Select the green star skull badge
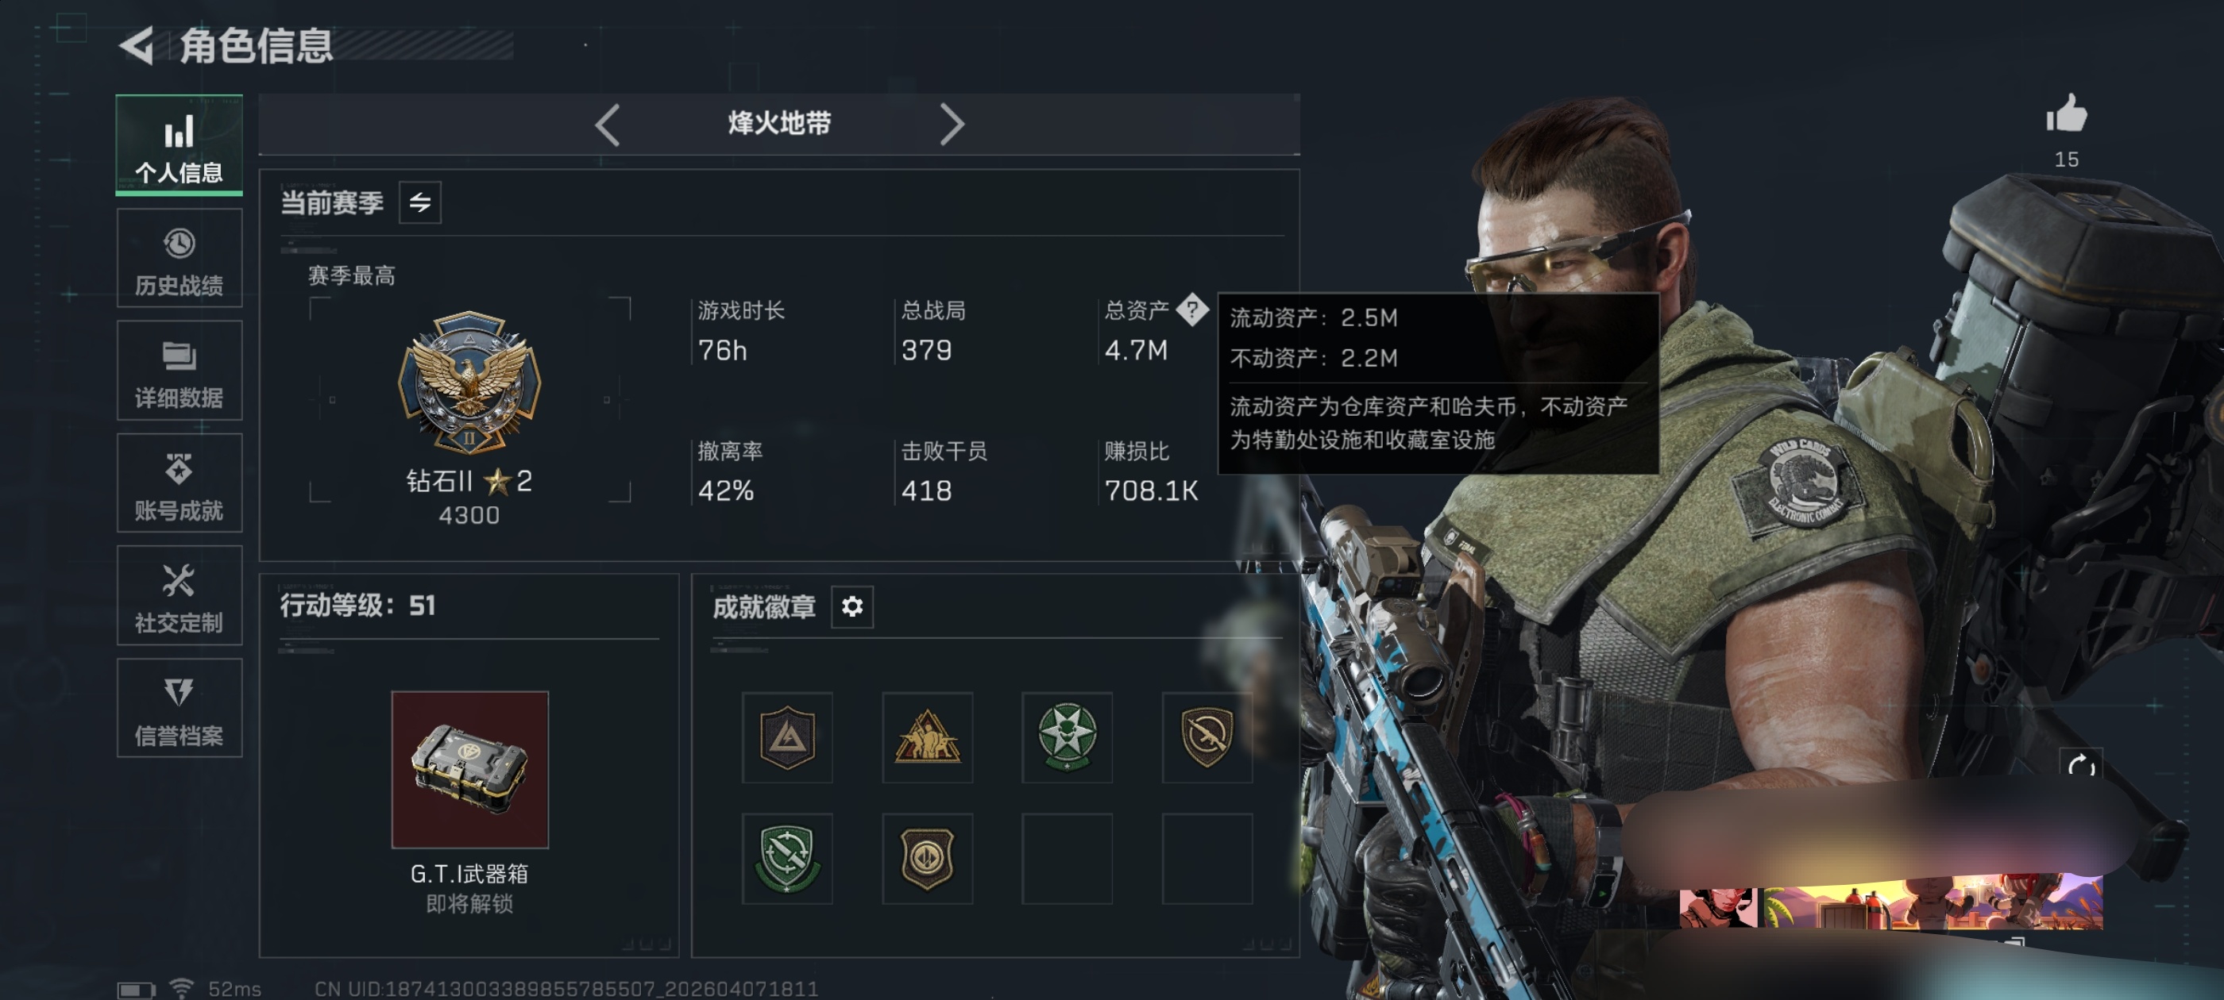Viewport: 2224px width, 1000px height. (x=1067, y=737)
